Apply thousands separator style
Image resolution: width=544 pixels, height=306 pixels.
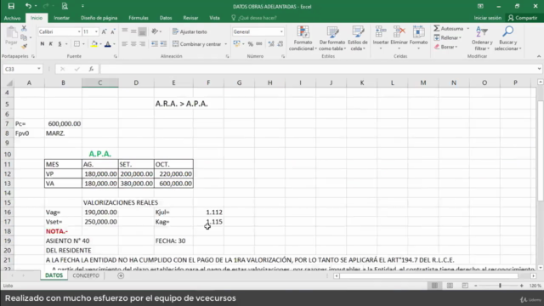click(259, 43)
